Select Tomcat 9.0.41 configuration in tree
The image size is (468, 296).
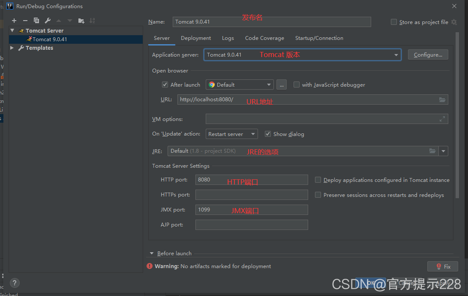click(x=76, y=39)
